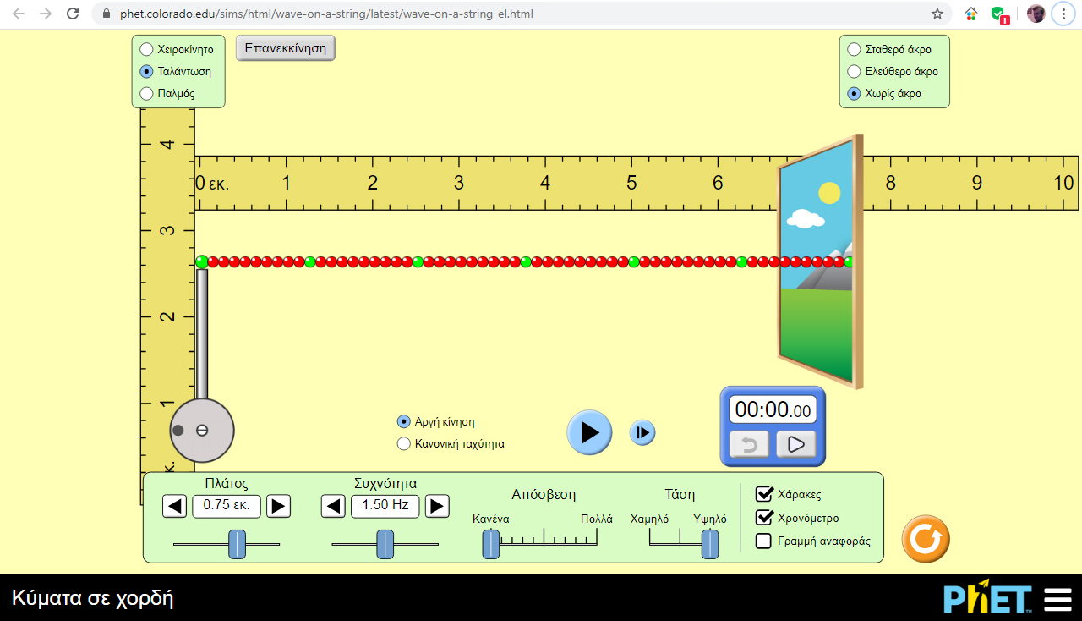This screenshot has height=621, width=1082.
Task: Uncheck the Χάρακες rulers checkbox
Action: tap(764, 494)
